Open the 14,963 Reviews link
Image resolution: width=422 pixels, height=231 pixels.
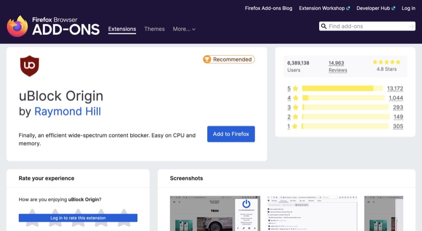click(338, 66)
